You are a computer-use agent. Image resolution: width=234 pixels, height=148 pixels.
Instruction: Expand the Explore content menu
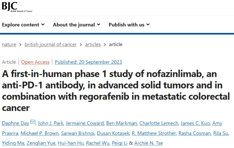[x=23, y=25]
